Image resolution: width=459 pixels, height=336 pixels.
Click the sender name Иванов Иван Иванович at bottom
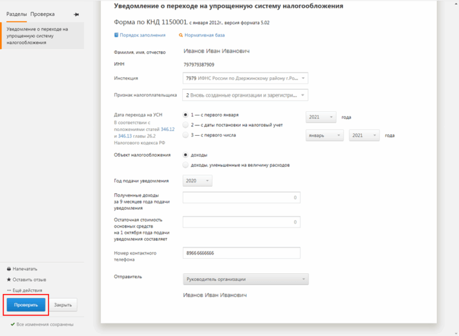tap(215, 295)
